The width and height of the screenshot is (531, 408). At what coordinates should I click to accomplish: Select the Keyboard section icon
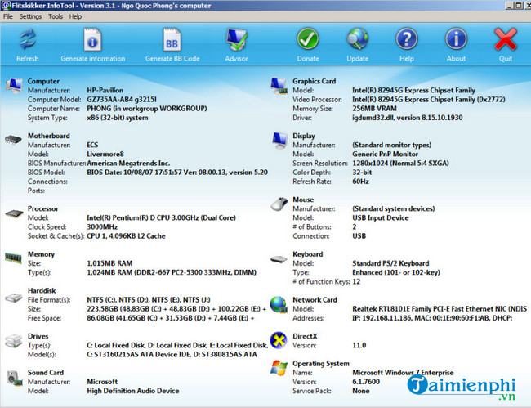[279, 259]
